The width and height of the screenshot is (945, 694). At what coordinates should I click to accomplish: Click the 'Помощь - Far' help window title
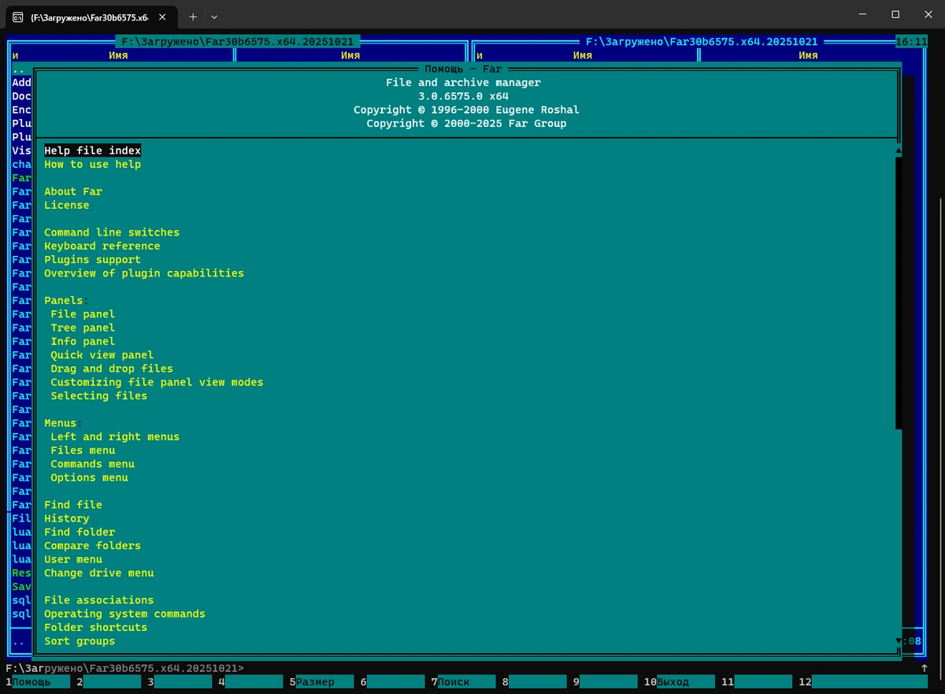pos(463,69)
